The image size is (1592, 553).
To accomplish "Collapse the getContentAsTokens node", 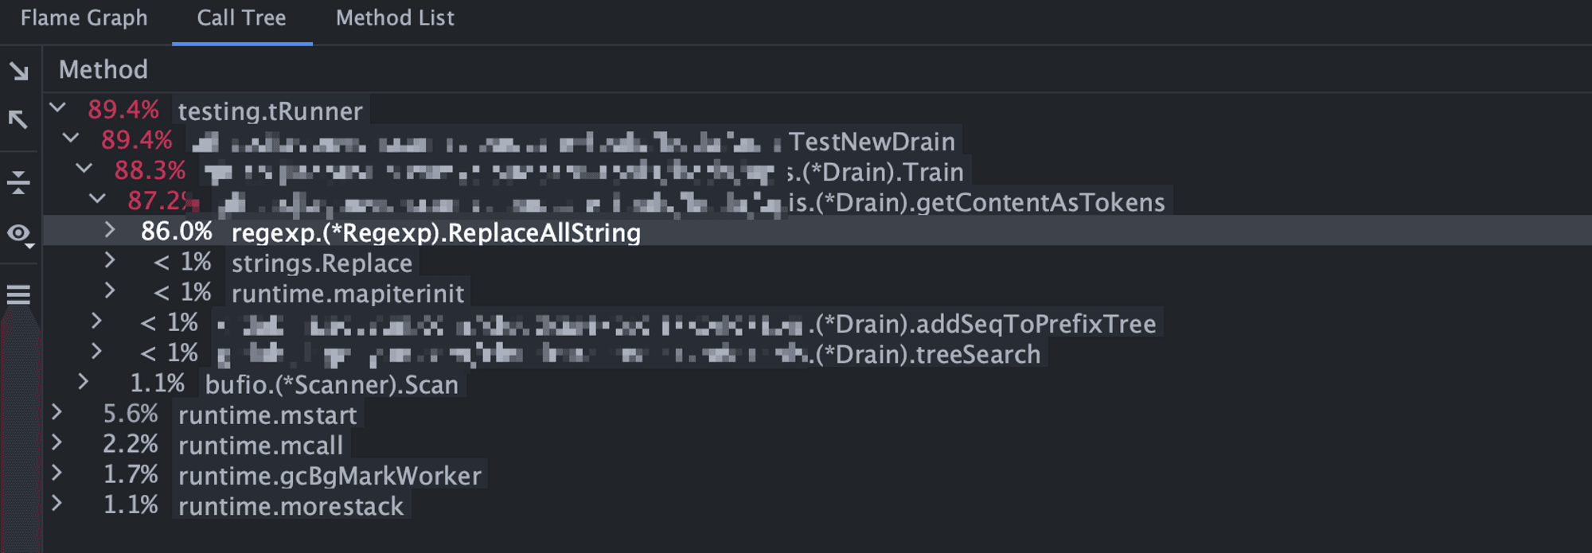I will click(97, 199).
